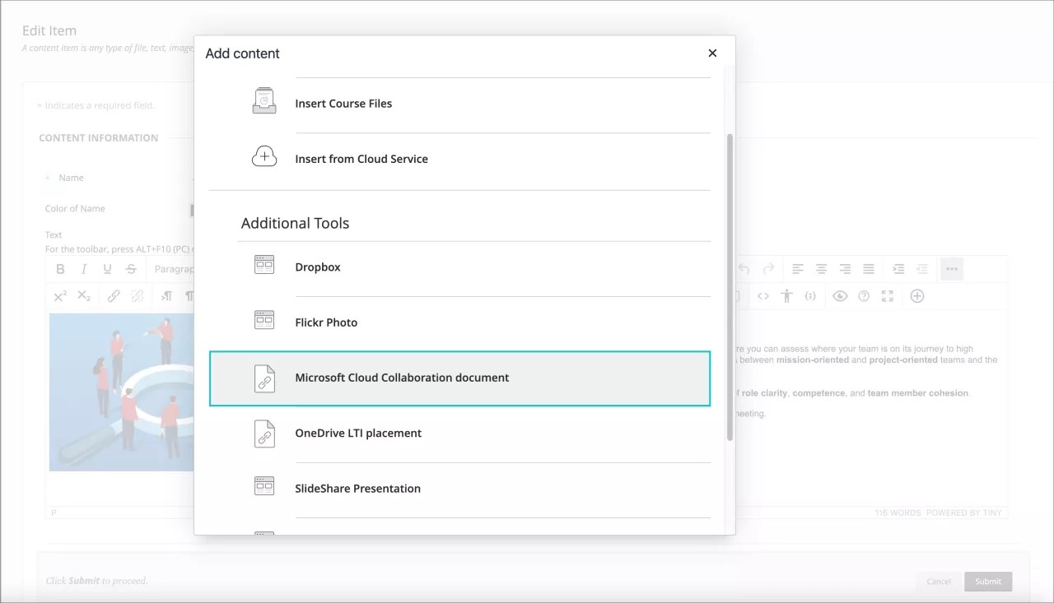Select the Flickr Photo tool icon
This screenshot has height=603, width=1054.
tap(263, 319)
